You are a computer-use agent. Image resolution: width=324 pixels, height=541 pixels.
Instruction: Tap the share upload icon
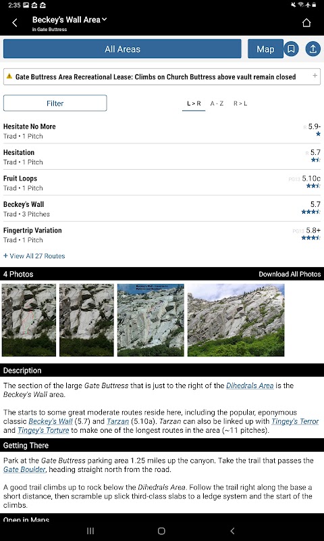pyautogui.click(x=313, y=49)
